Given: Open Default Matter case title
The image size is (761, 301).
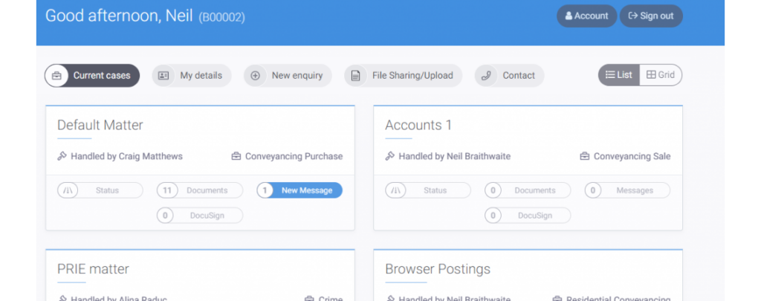Looking at the screenshot, I should 100,126.
